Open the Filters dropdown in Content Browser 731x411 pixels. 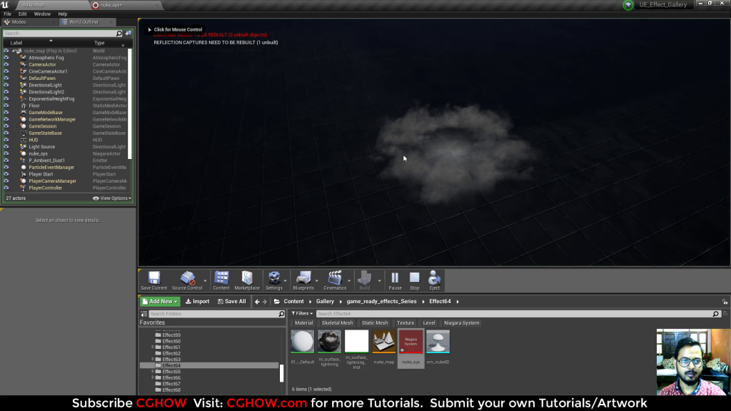click(301, 313)
